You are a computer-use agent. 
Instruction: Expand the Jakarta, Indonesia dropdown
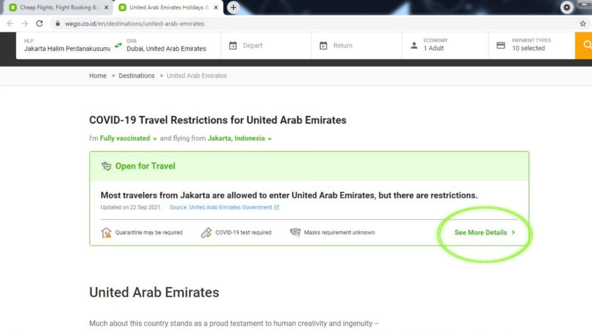tap(240, 138)
